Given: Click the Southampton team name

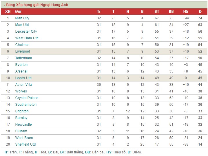Looking at the screenshot, I should pos(26,104).
